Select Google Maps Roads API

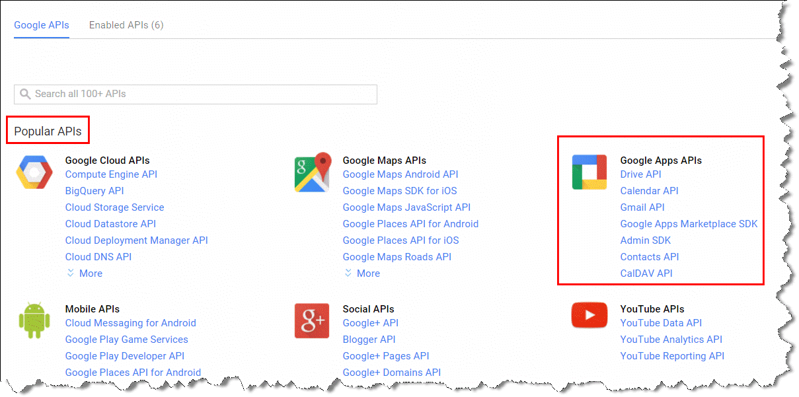(397, 257)
